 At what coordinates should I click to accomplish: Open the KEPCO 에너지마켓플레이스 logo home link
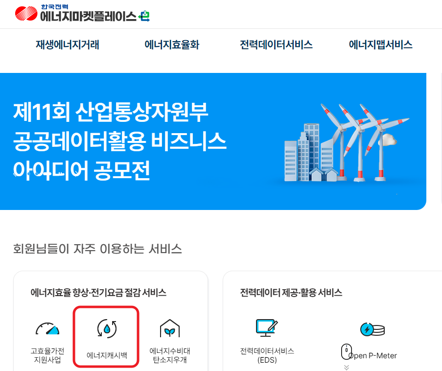[x=82, y=13]
